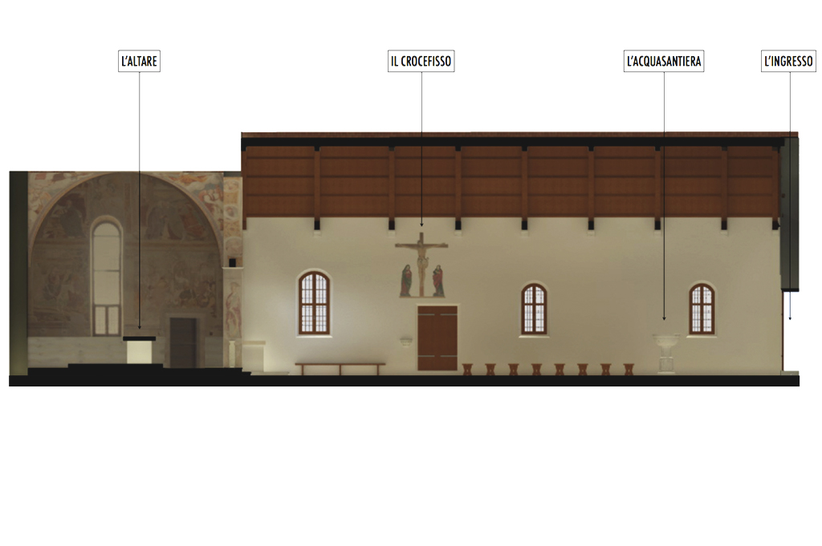Click the rightmost arched nave window
The width and height of the screenshot is (822, 546).
[702, 308]
